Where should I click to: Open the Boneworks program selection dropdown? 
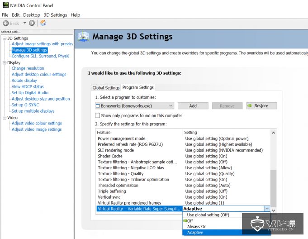click(x=135, y=106)
